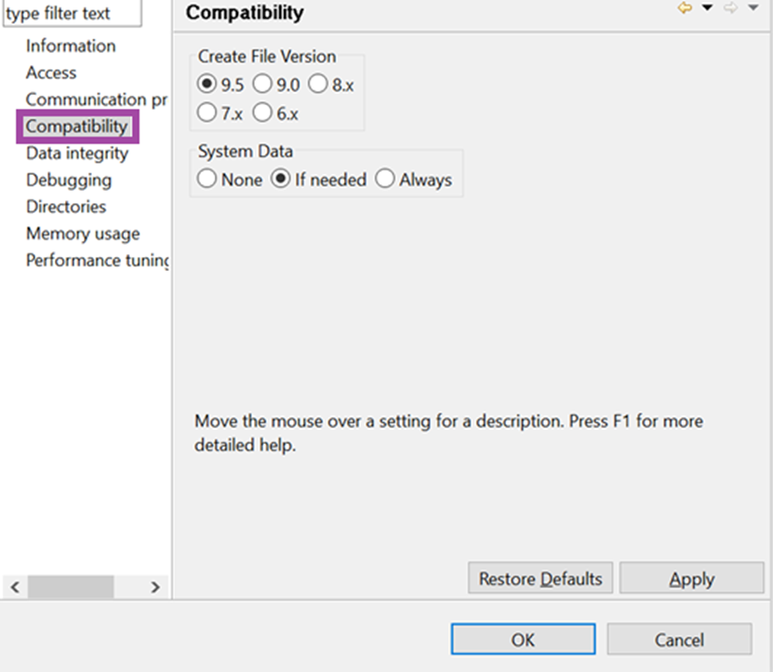Select the Communication protocol page entry
The height and width of the screenshot is (672, 773).
pyautogui.click(x=97, y=100)
